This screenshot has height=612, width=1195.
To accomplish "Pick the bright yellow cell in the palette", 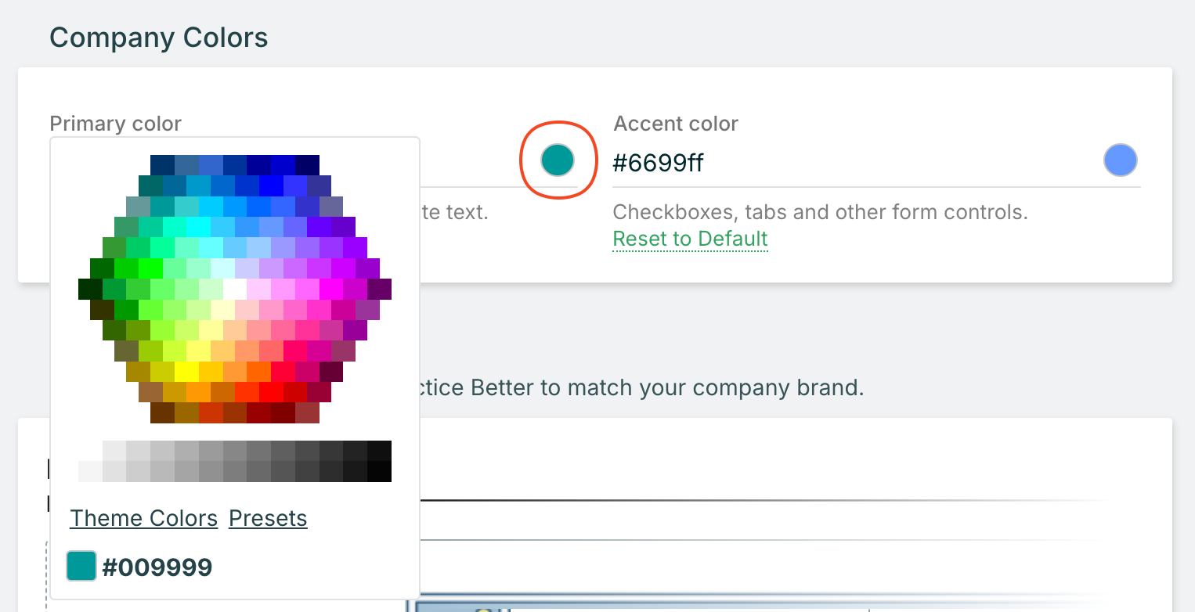I will (186, 371).
